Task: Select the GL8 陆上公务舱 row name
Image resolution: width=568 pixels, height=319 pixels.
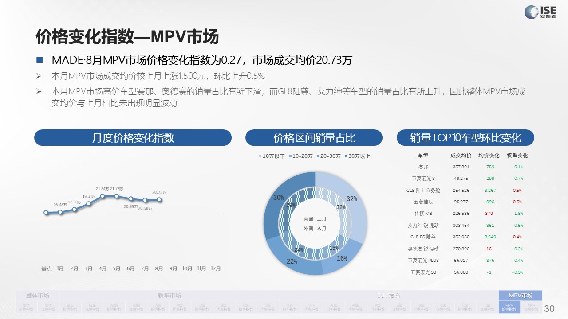Action: (423, 190)
